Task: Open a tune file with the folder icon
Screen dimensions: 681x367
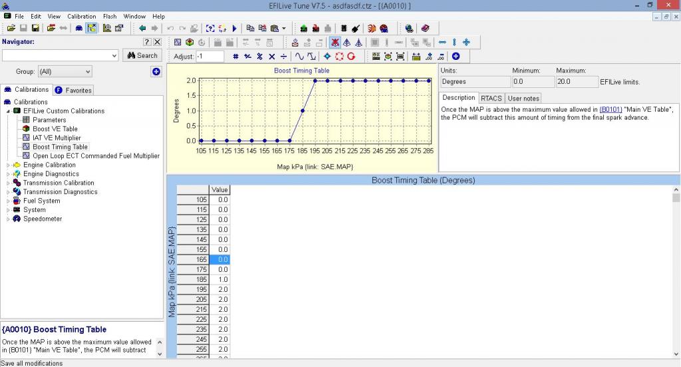Action: tap(11, 28)
